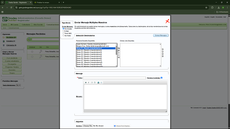Toggle italic in the message editor toolbar
The height and width of the screenshot is (129, 230).
tap(88, 83)
